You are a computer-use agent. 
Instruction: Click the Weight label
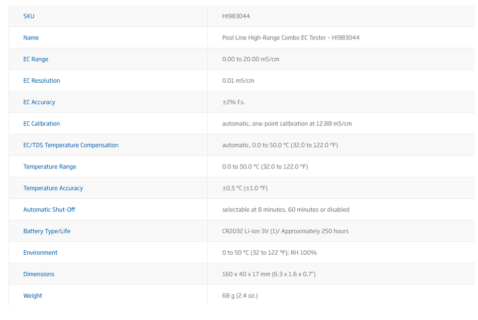click(33, 296)
